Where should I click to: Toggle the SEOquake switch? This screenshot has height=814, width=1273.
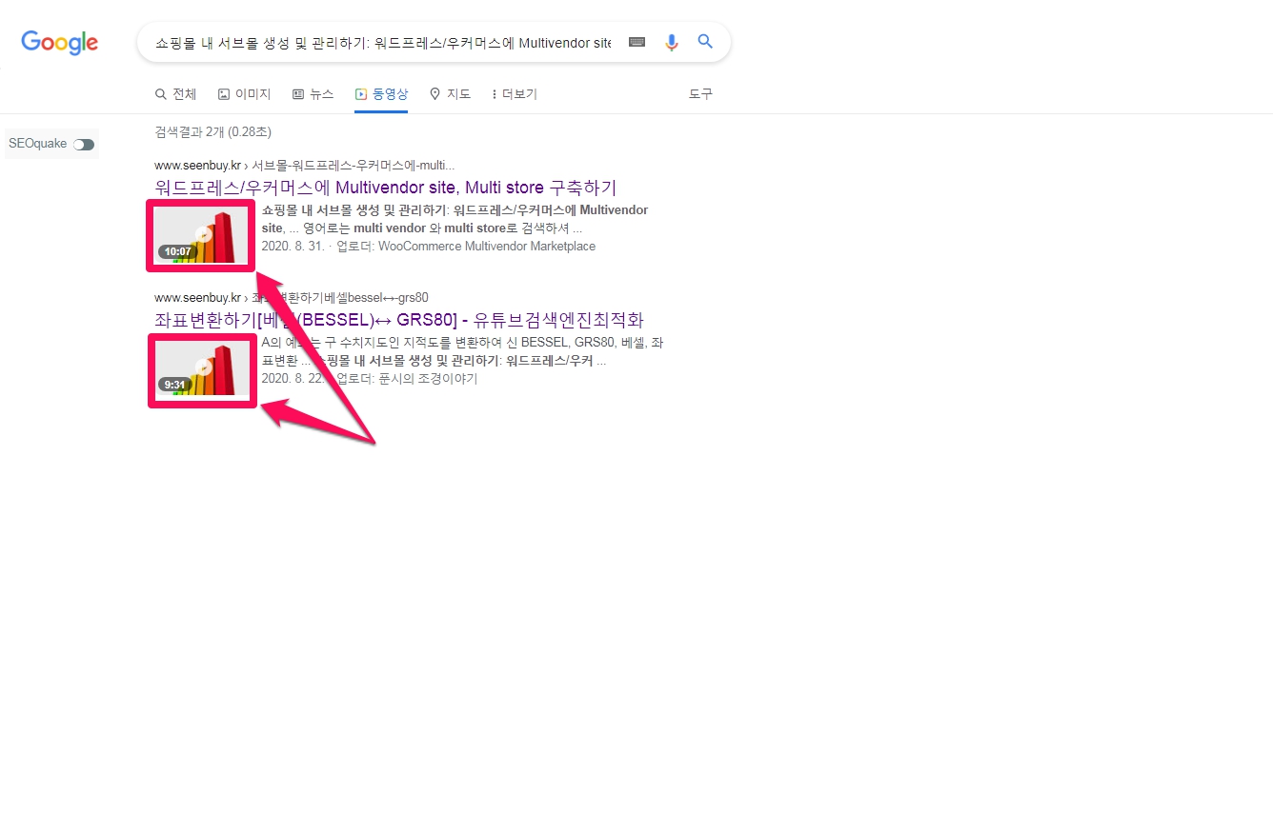click(84, 145)
